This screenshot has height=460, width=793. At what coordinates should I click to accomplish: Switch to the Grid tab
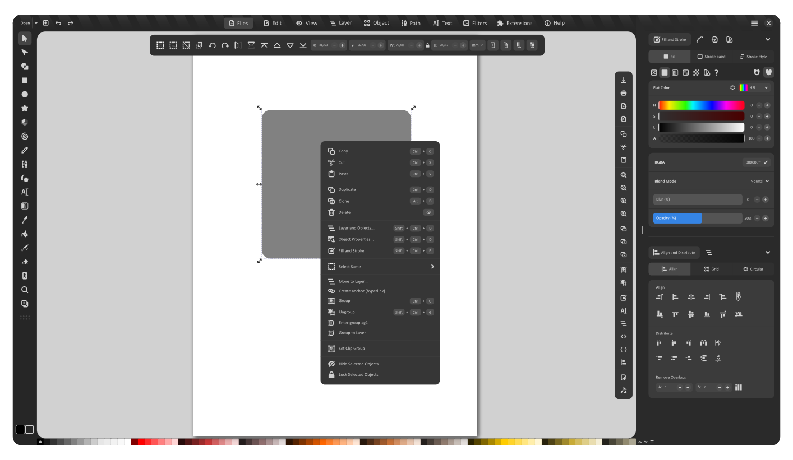pyautogui.click(x=711, y=269)
